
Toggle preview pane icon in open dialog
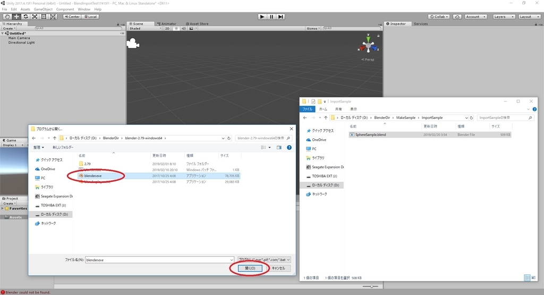pyautogui.click(x=279, y=148)
